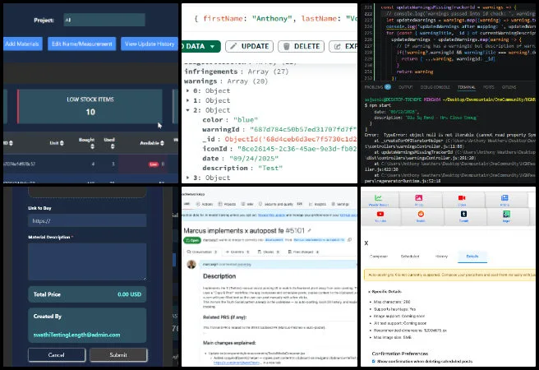Click the red Video camera icon tile
Screen dimensions: 539x370
coord(462,197)
